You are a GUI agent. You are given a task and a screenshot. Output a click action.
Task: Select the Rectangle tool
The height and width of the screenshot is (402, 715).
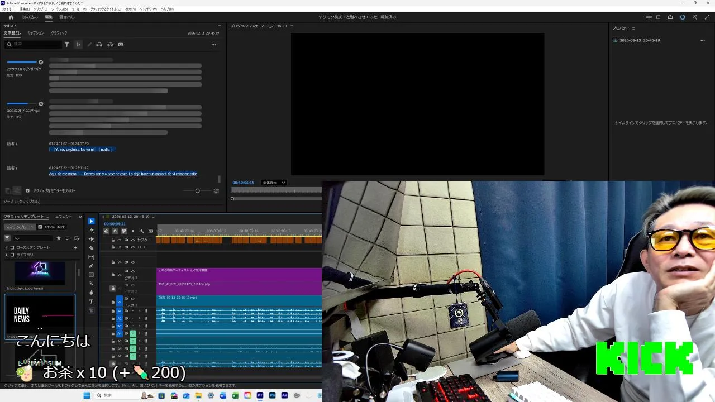(x=92, y=275)
